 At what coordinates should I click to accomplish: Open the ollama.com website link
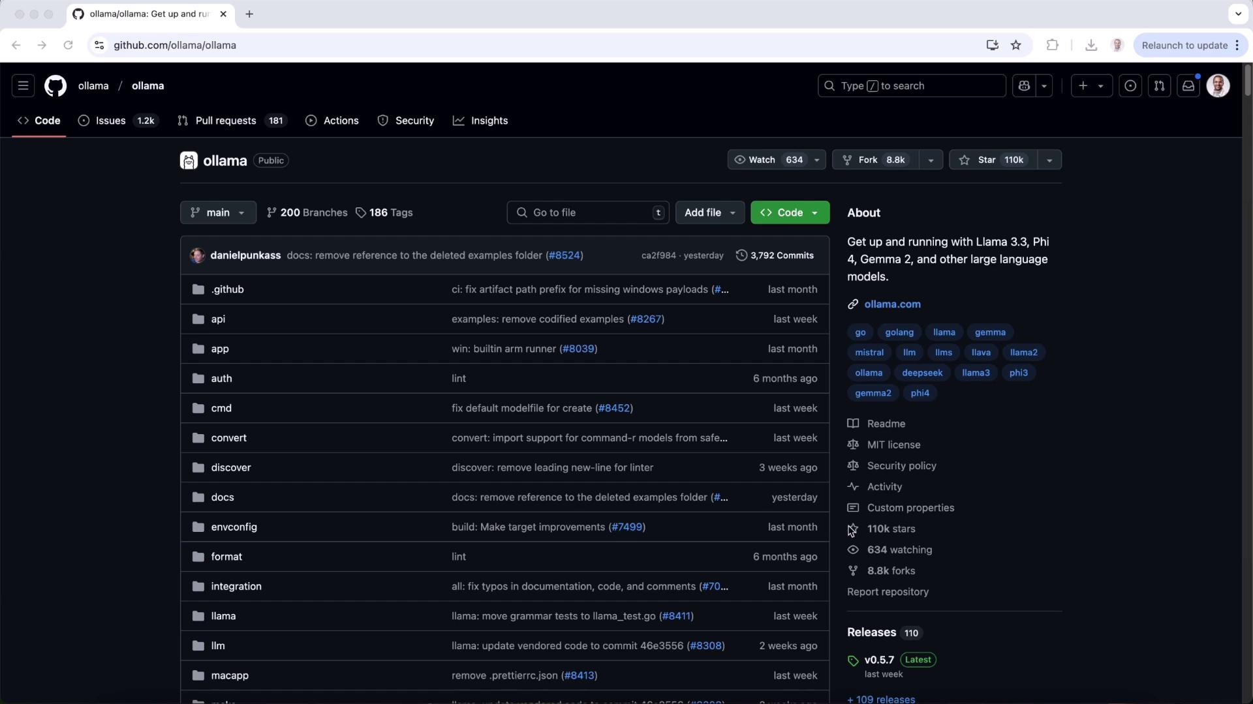(x=892, y=304)
